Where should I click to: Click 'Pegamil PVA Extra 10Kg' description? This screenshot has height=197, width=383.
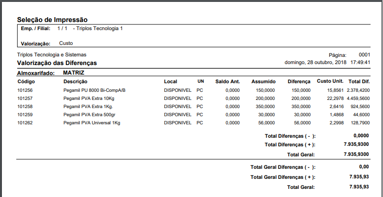89,98
